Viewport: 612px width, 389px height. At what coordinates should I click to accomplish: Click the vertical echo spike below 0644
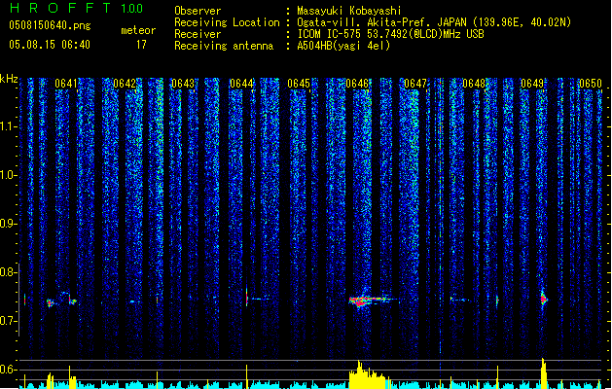point(247,298)
